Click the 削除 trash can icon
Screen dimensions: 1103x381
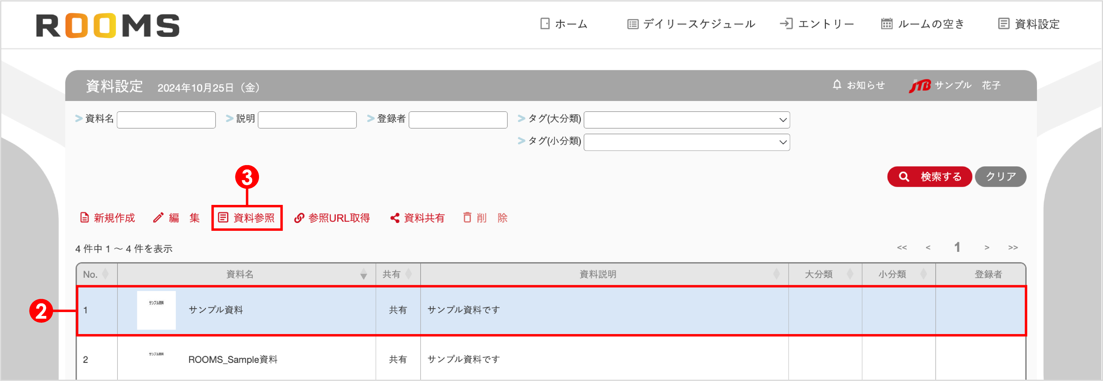pyautogui.click(x=467, y=218)
